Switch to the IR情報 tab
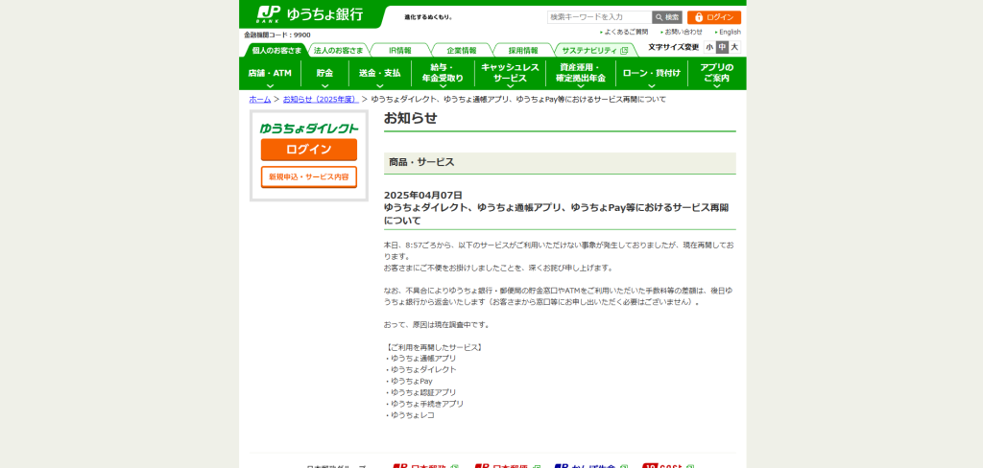The image size is (983, 468). pos(399,50)
